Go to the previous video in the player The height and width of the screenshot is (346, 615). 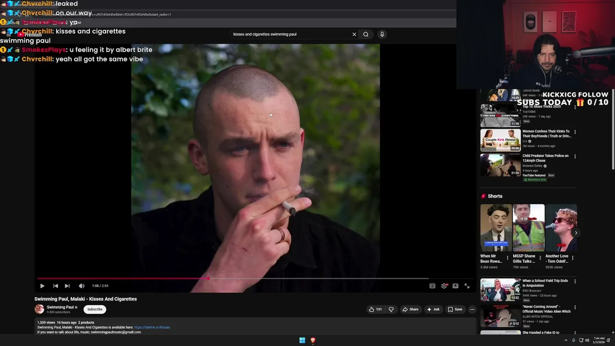point(55,286)
